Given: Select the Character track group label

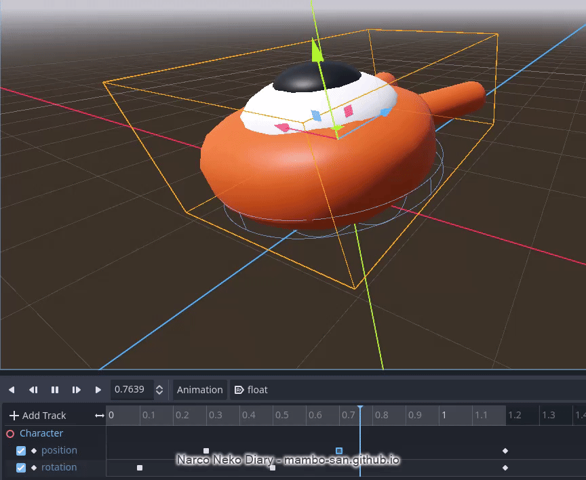Looking at the screenshot, I should tap(41, 434).
